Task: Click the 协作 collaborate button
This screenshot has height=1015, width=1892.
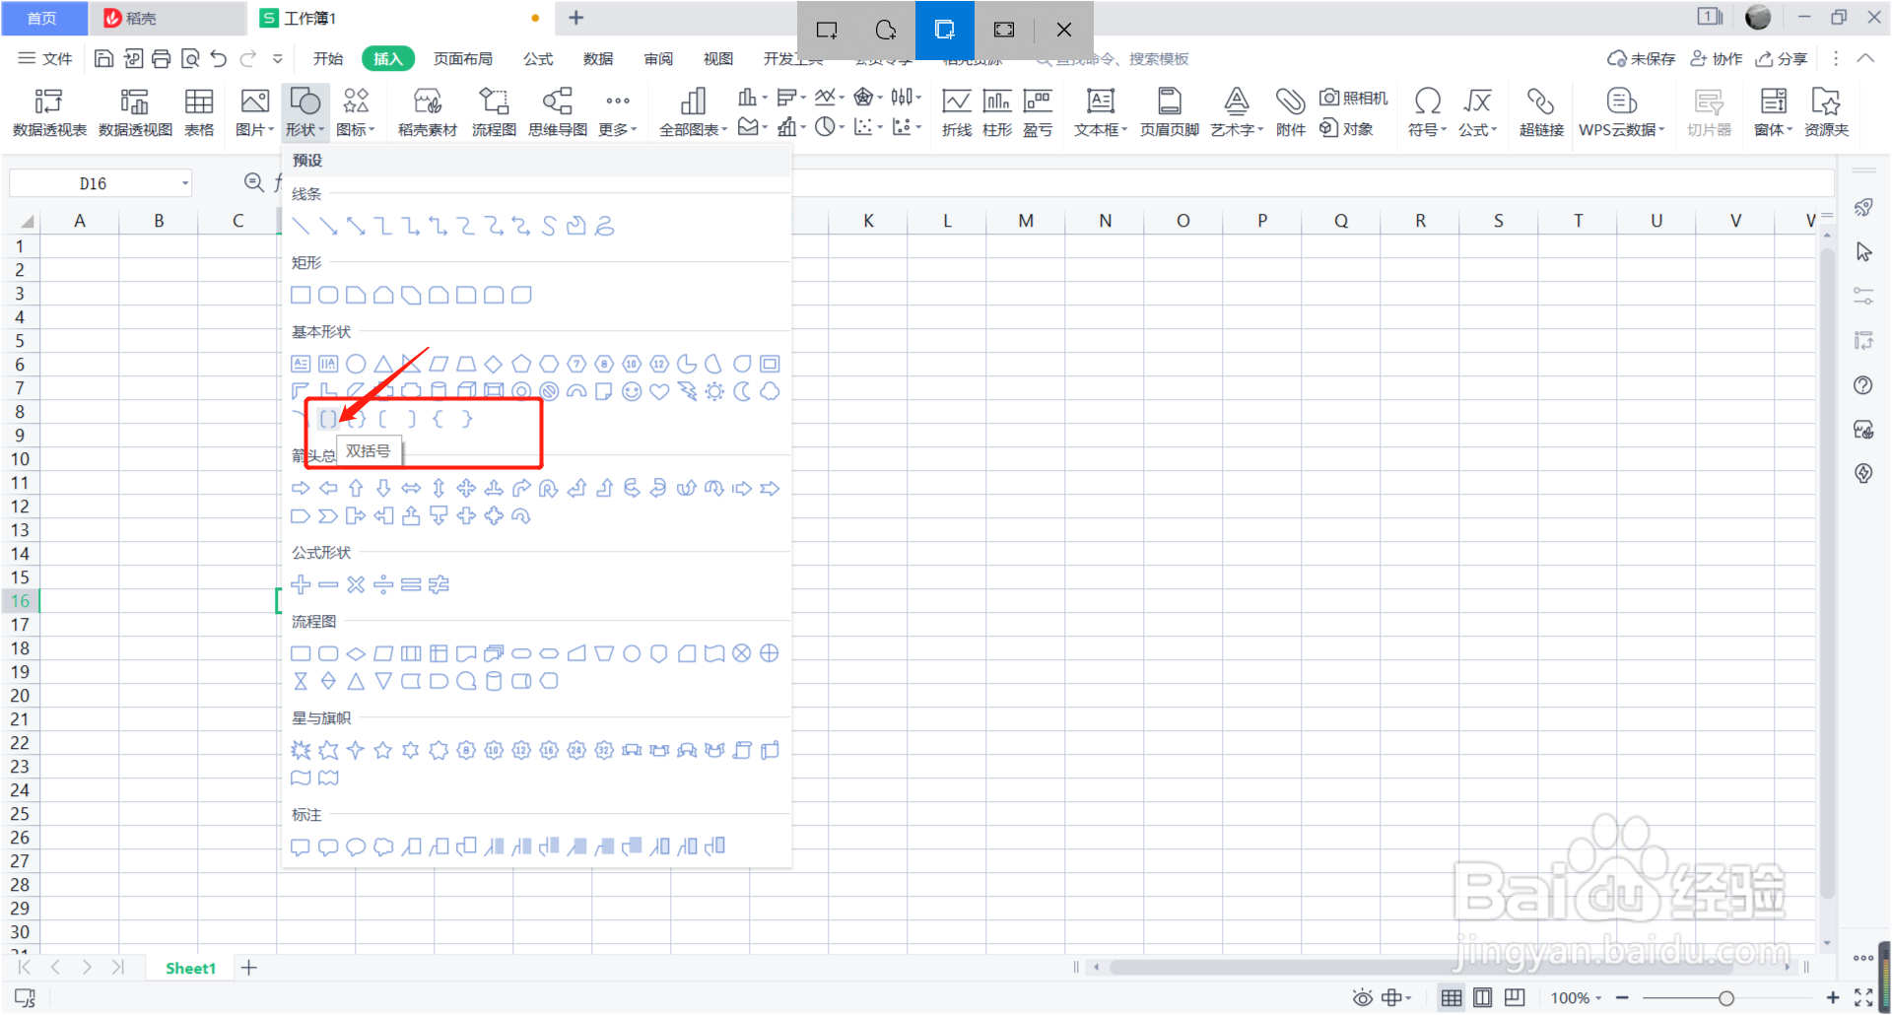Action: click(1716, 58)
